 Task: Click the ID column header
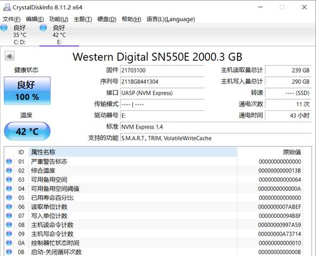pos(21,152)
